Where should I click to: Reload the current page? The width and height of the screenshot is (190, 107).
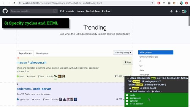point(14,3)
